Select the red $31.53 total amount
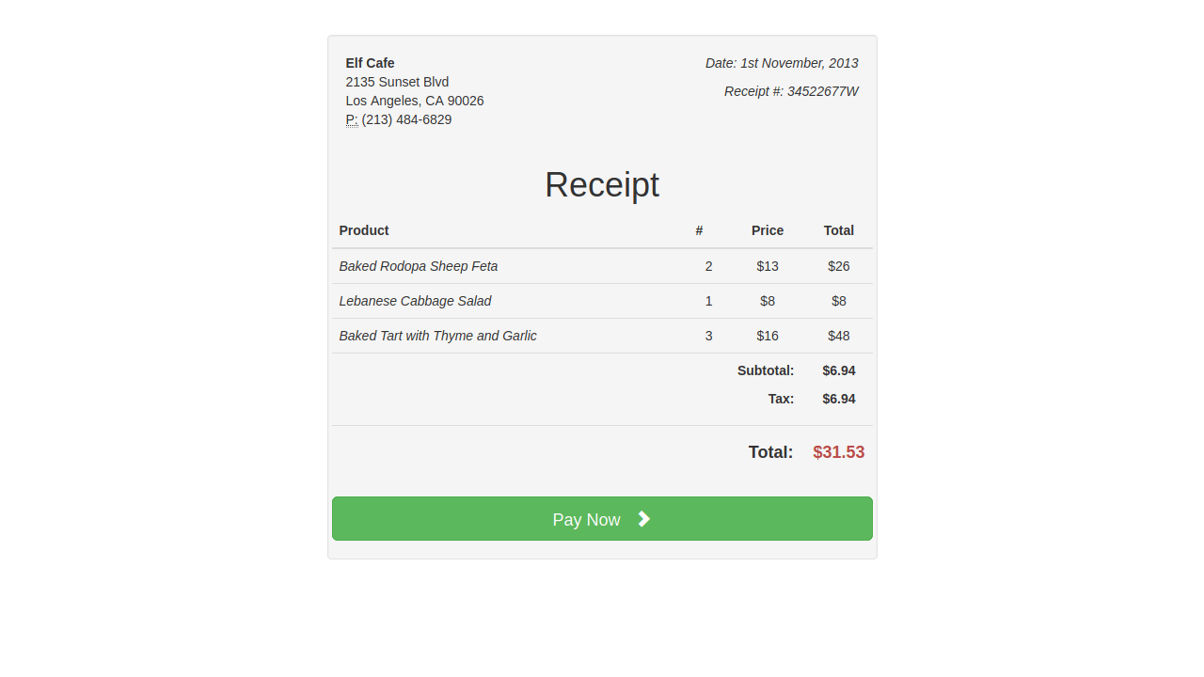This screenshot has height=677, width=1204. 838,452
